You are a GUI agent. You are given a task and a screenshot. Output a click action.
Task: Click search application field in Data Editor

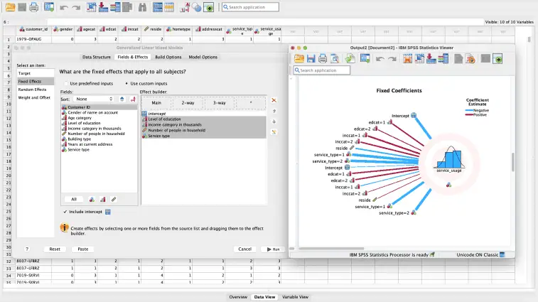pos(250,7)
